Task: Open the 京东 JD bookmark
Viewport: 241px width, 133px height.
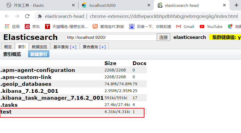Action: (x=32, y=26)
